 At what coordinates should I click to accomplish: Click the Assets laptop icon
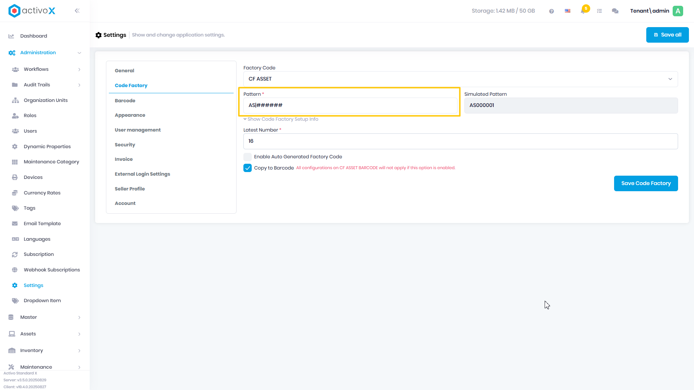[12, 334]
